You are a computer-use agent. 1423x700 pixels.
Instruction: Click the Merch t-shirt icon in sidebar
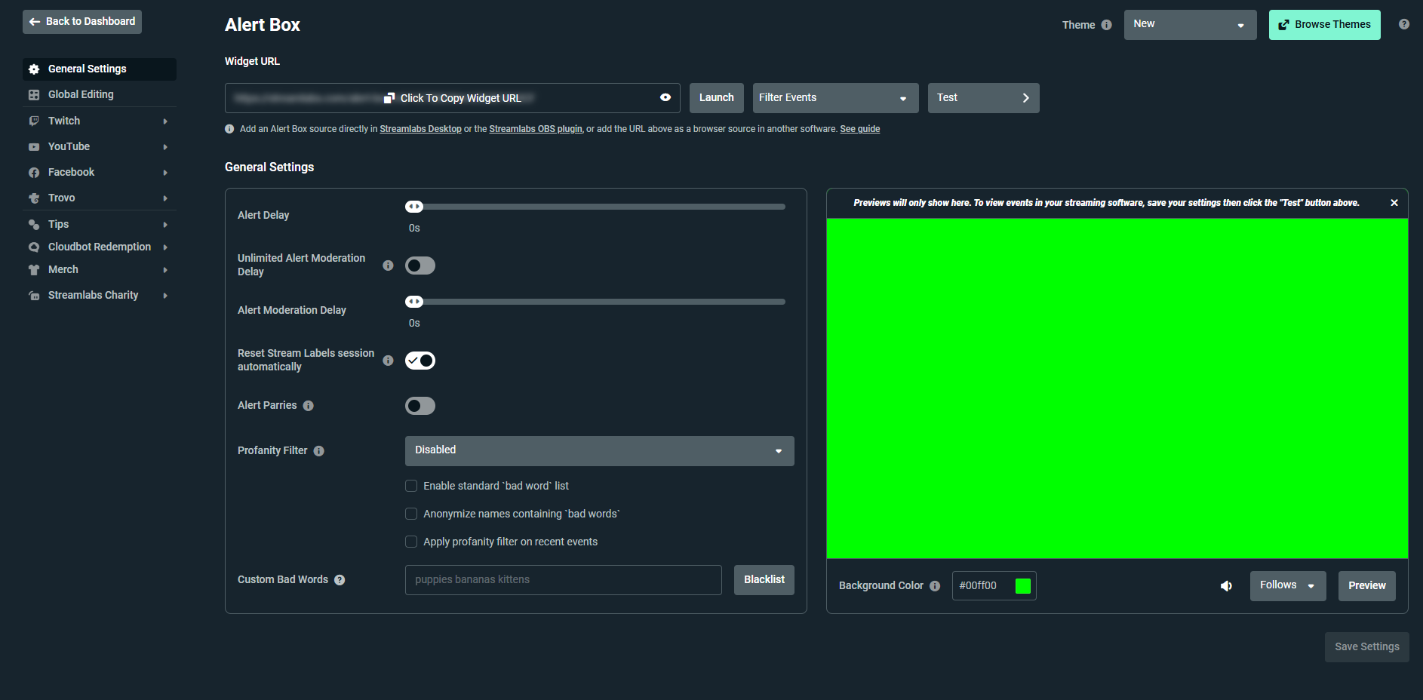click(34, 270)
